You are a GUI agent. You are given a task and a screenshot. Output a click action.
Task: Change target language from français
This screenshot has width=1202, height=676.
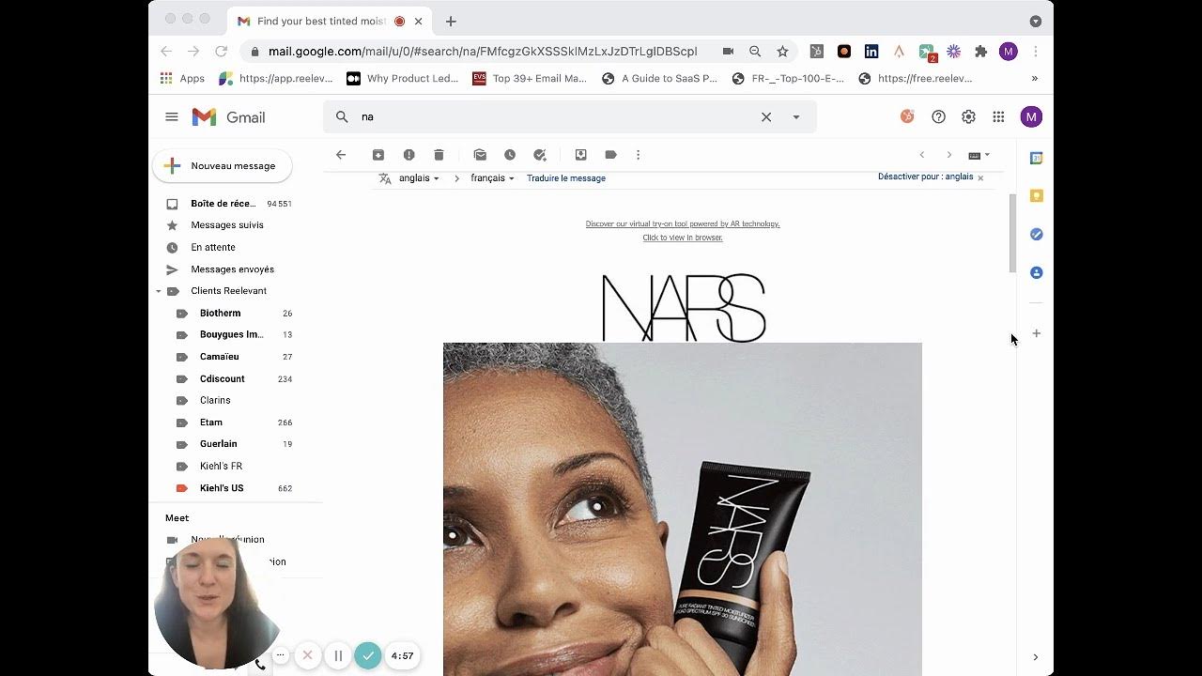tap(492, 178)
